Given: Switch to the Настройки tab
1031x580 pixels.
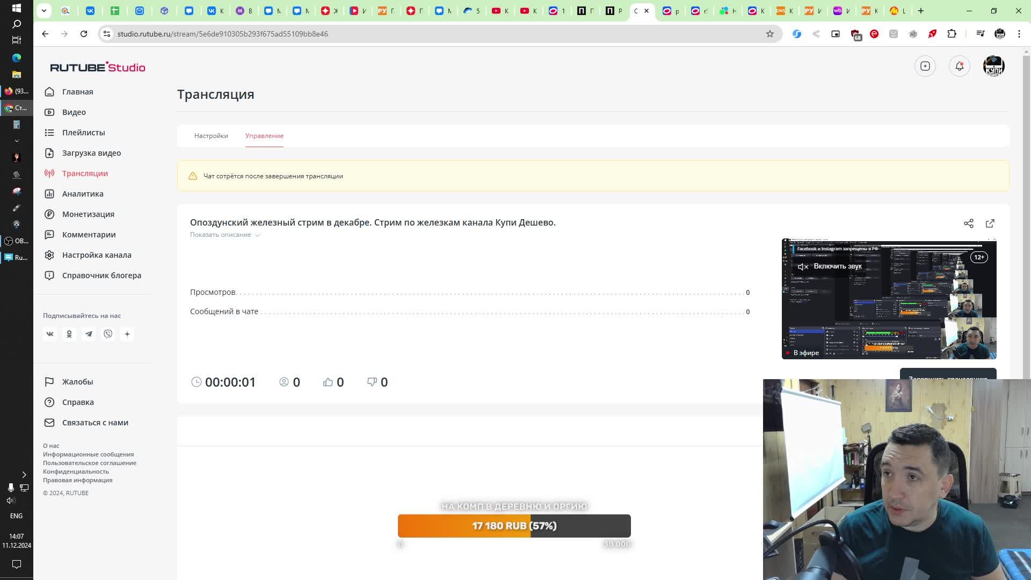Looking at the screenshot, I should tap(211, 136).
